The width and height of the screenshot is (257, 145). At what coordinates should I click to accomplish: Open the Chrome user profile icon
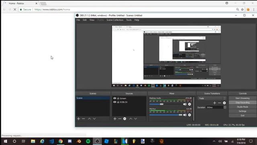click(x=227, y=3)
